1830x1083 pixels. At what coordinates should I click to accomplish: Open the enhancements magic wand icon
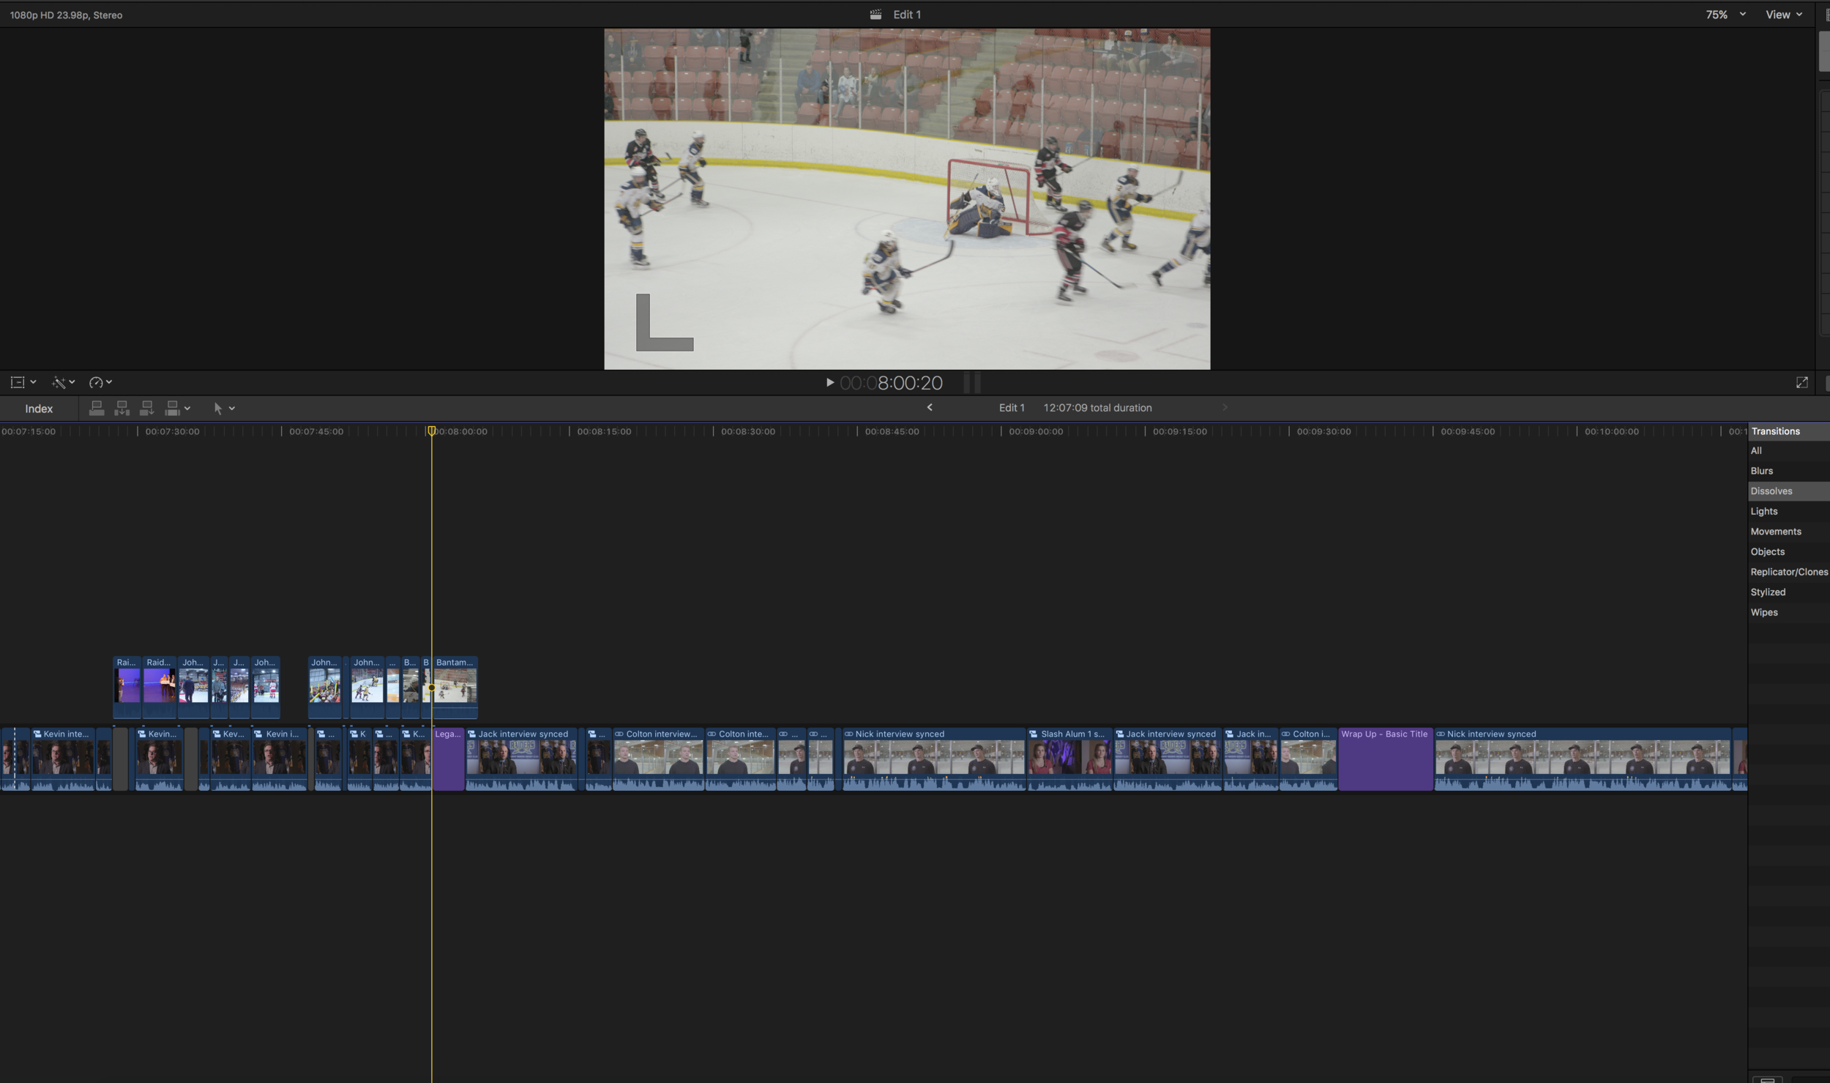(59, 382)
